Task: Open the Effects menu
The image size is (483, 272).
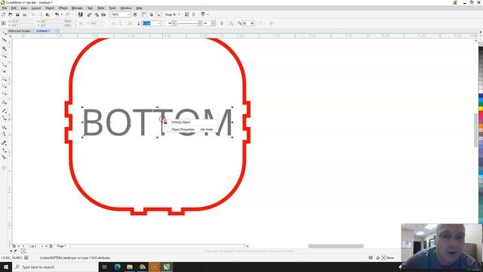Action: coord(63,8)
